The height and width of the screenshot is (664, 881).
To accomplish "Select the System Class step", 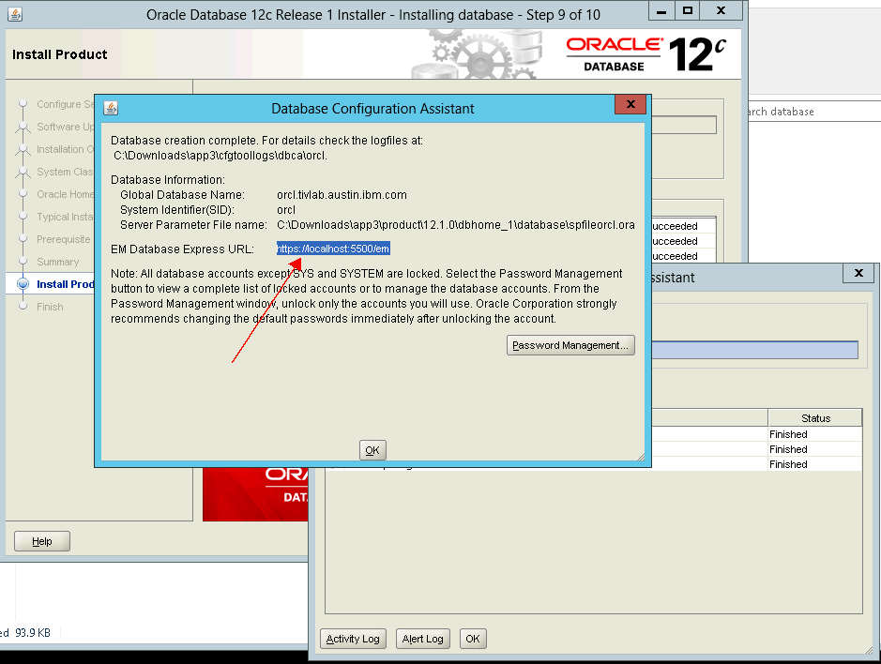I will click(x=65, y=172).
